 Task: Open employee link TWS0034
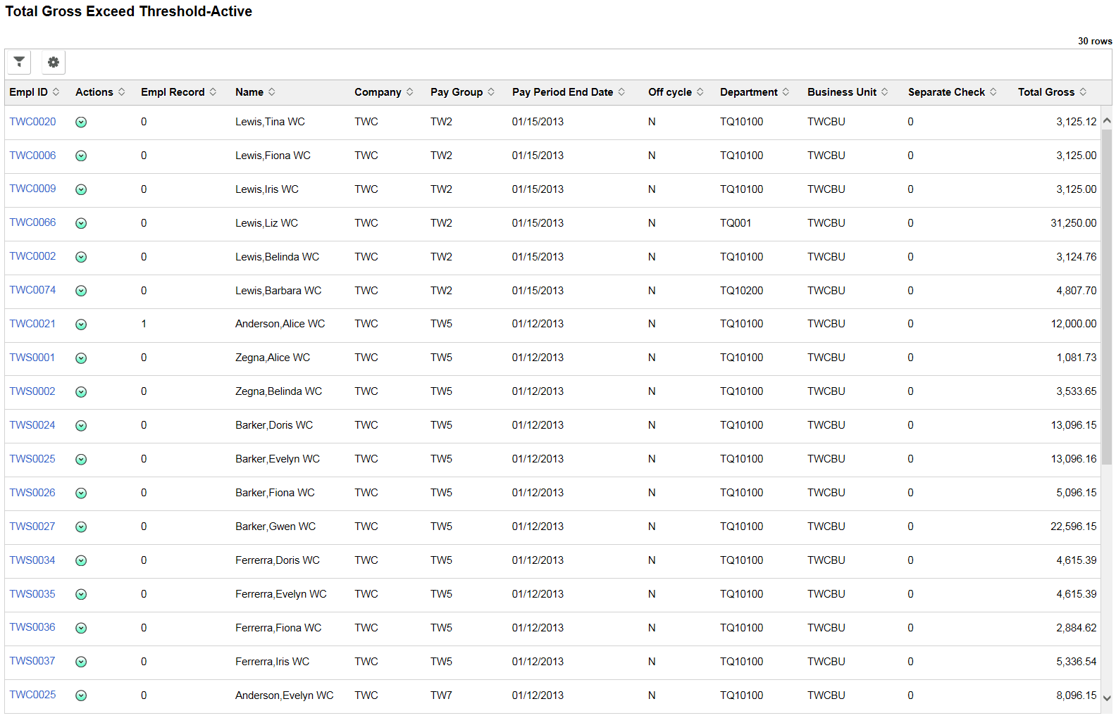tap(32, 560)
